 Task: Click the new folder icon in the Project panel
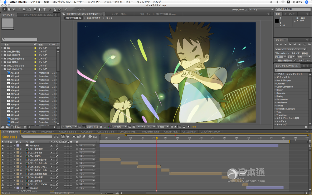pyautogui.click(x=7, y=127)
